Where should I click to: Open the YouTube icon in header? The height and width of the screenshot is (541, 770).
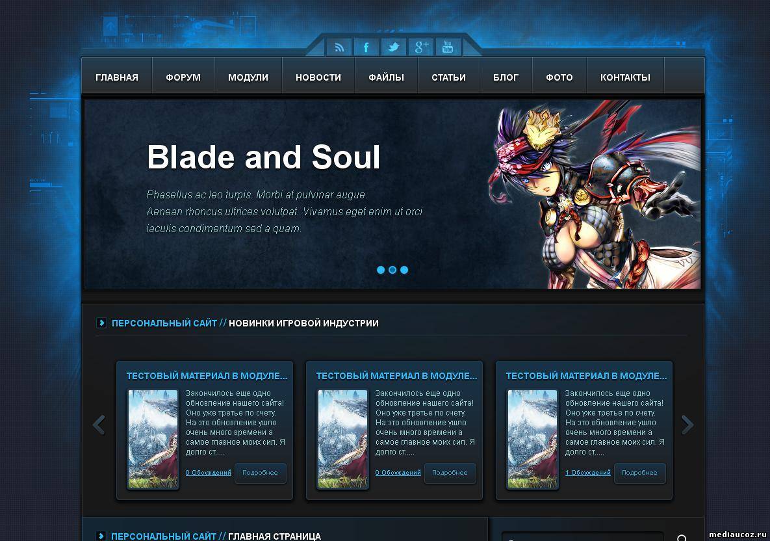[x=448, y=47]
